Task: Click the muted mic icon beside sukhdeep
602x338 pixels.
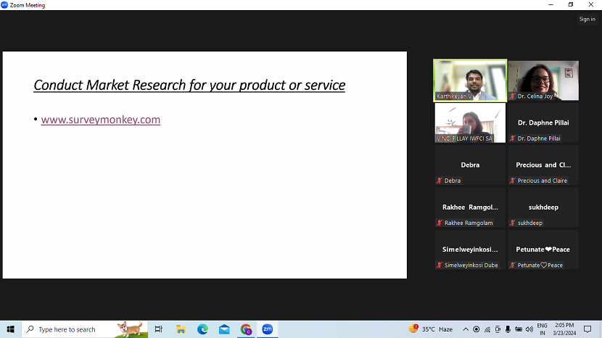Action: (x=512, y=223)
